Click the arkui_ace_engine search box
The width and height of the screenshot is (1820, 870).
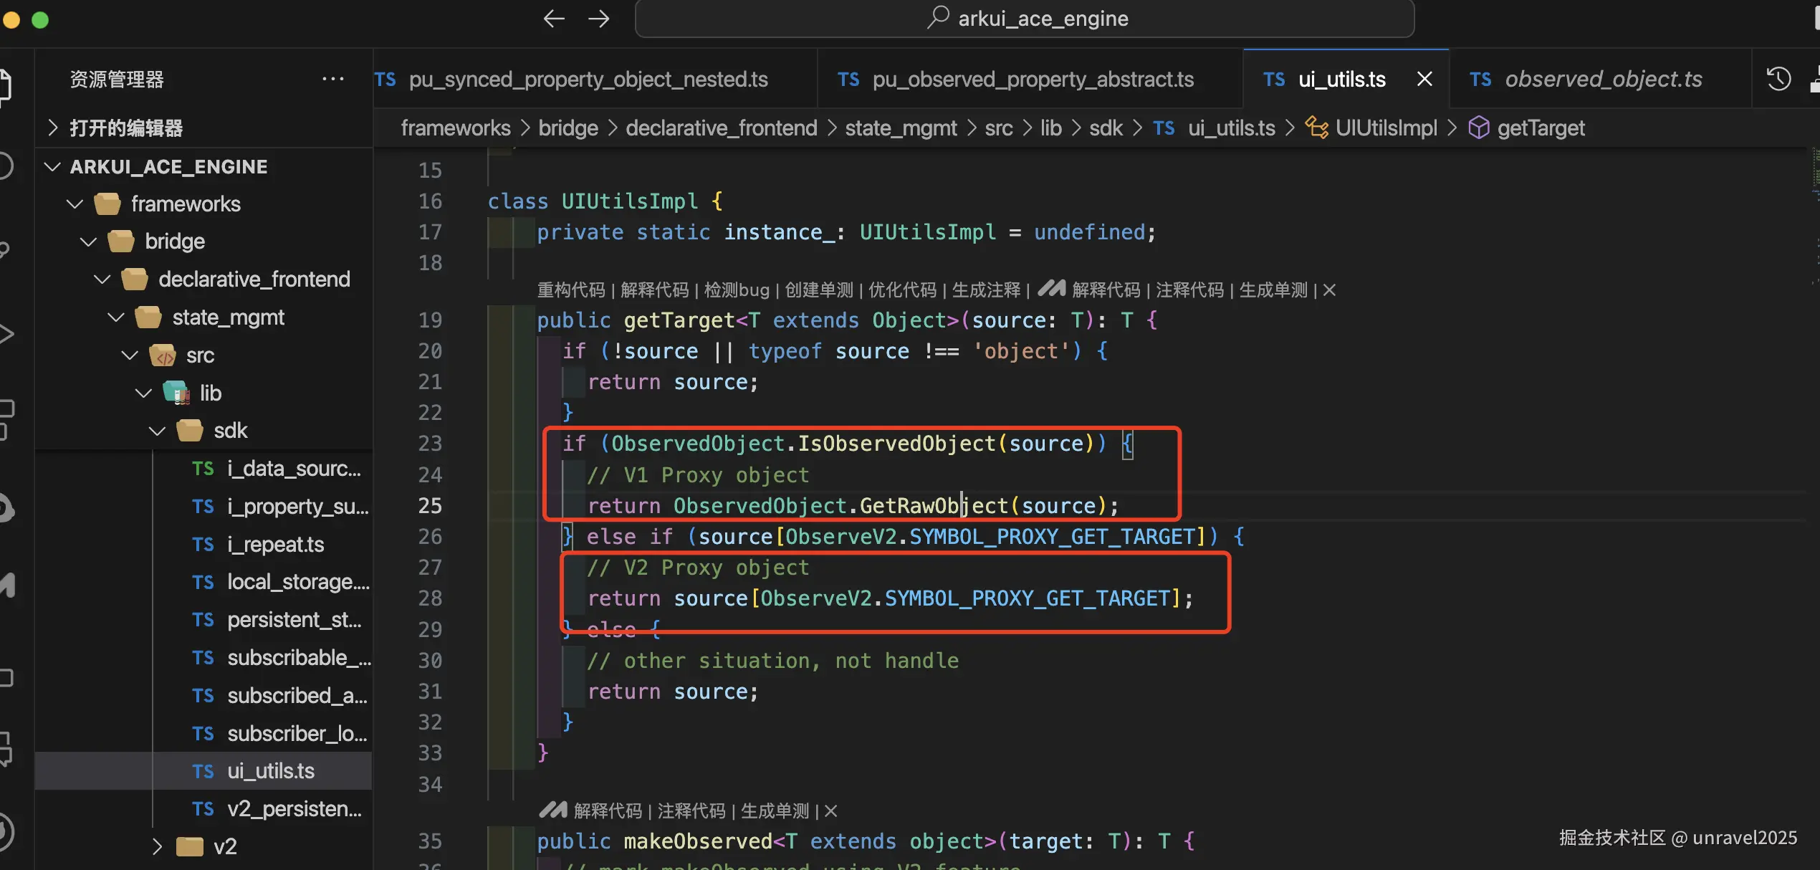click(x=1025, y=19)
